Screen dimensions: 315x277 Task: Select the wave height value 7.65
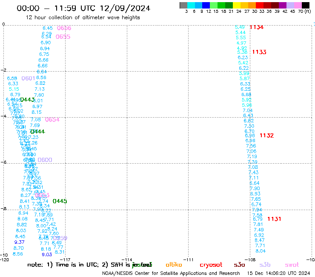click(x=256, y=199)
